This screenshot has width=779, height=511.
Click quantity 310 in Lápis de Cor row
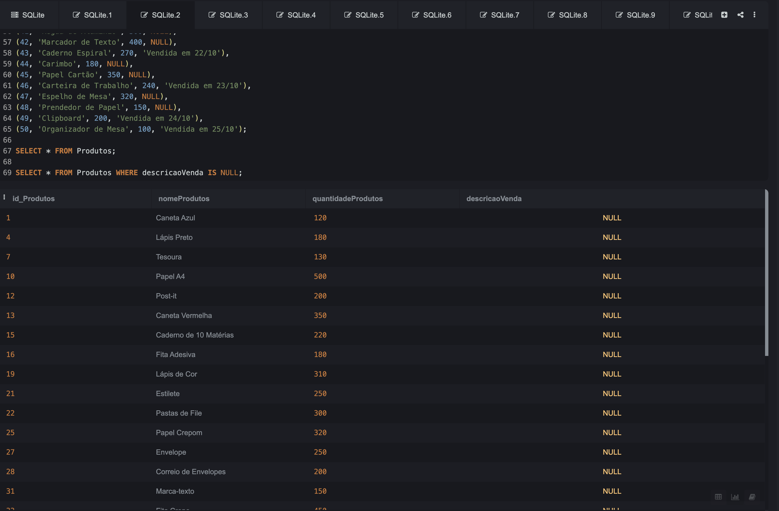point(320,374)
